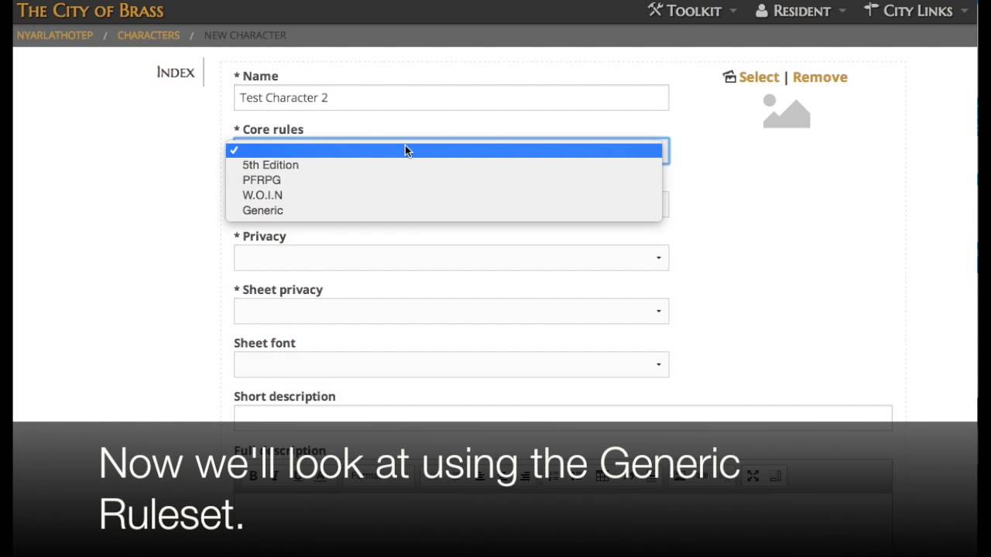Pick the W.O.I.N ruleset option
The width and height of the screenshot is (991, 557).
[x=262, y=195]
